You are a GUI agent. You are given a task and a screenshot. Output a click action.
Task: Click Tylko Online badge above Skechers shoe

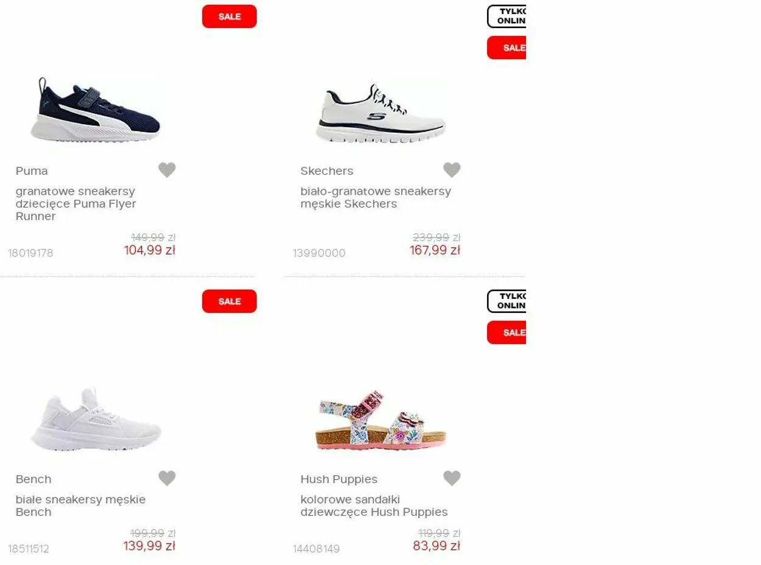[x=507, y=16]
